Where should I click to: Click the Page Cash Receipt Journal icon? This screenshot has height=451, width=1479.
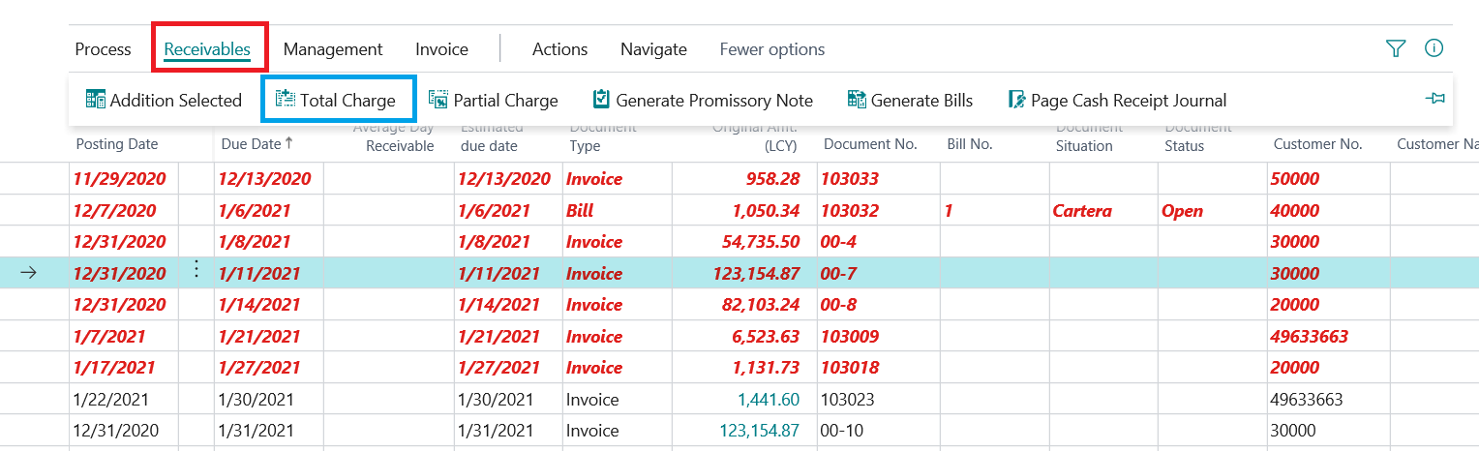[x=1016, y=100]
